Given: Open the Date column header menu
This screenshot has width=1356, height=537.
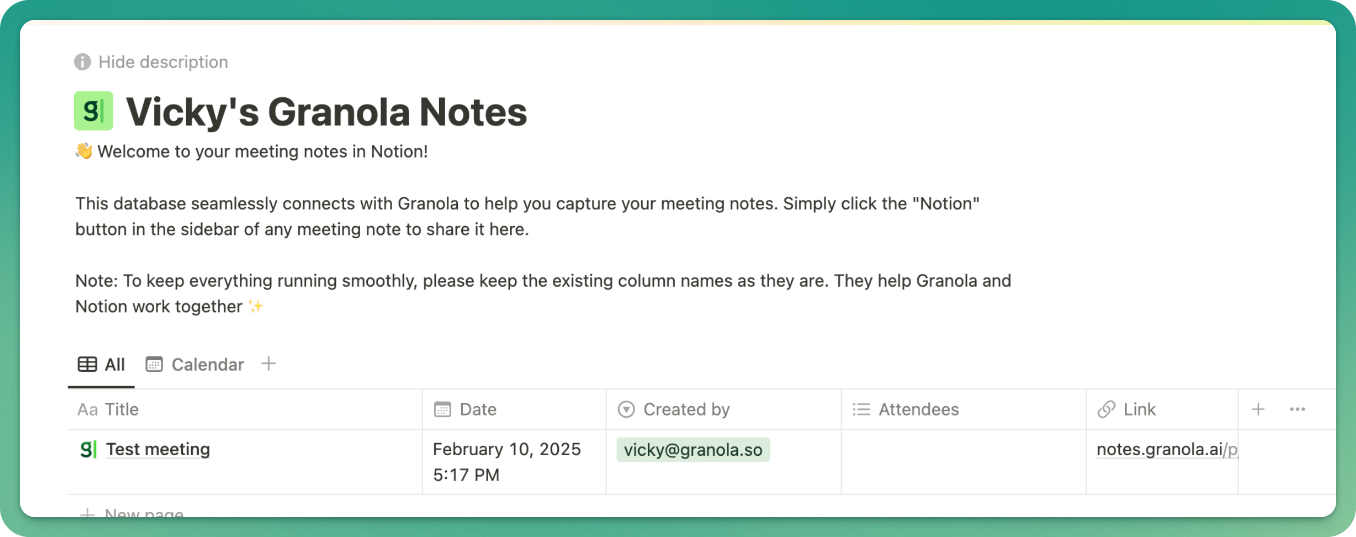Looking at the screenshot, I should pos(514,409).
